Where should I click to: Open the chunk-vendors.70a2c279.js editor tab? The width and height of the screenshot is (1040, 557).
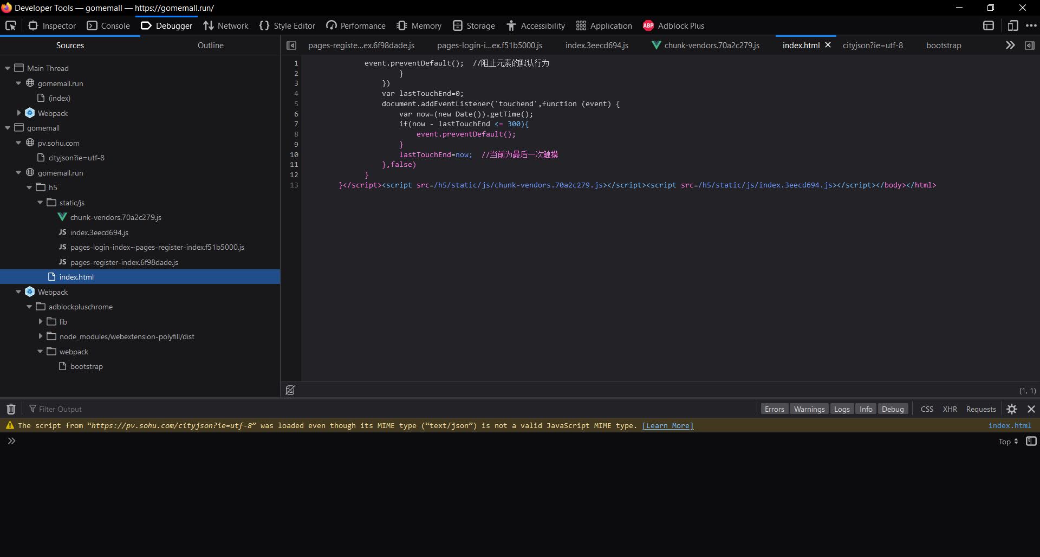tap(705, 46)
